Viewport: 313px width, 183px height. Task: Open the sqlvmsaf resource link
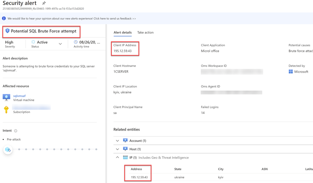tap(19, 96)
